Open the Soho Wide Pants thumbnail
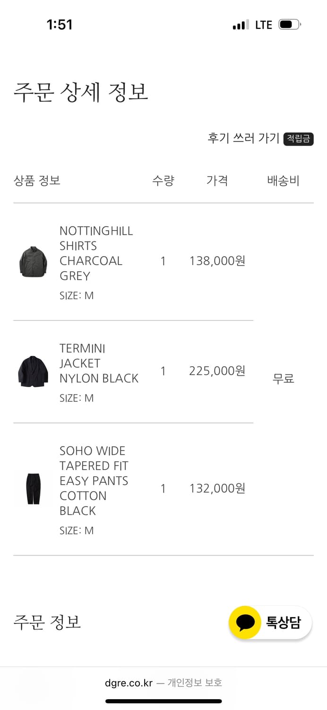 coord(33,488)
